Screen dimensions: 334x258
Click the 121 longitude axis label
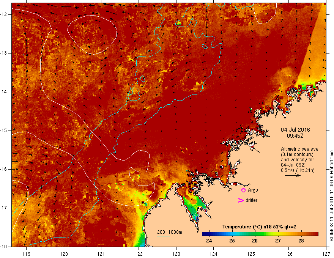pyautogui.click(x=101, y=254)
